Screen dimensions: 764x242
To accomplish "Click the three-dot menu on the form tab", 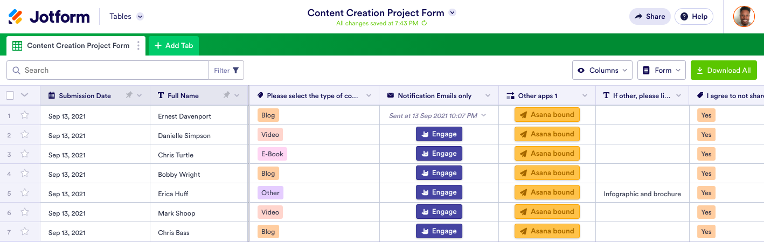I will click(138, 46).
